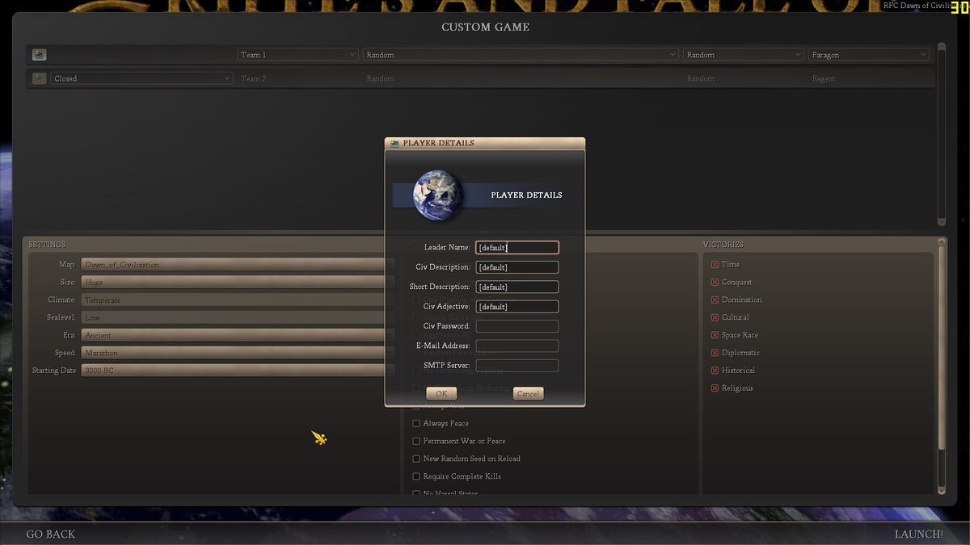
Task: Focus the Civ Password field
Action: tap(517, 326)
